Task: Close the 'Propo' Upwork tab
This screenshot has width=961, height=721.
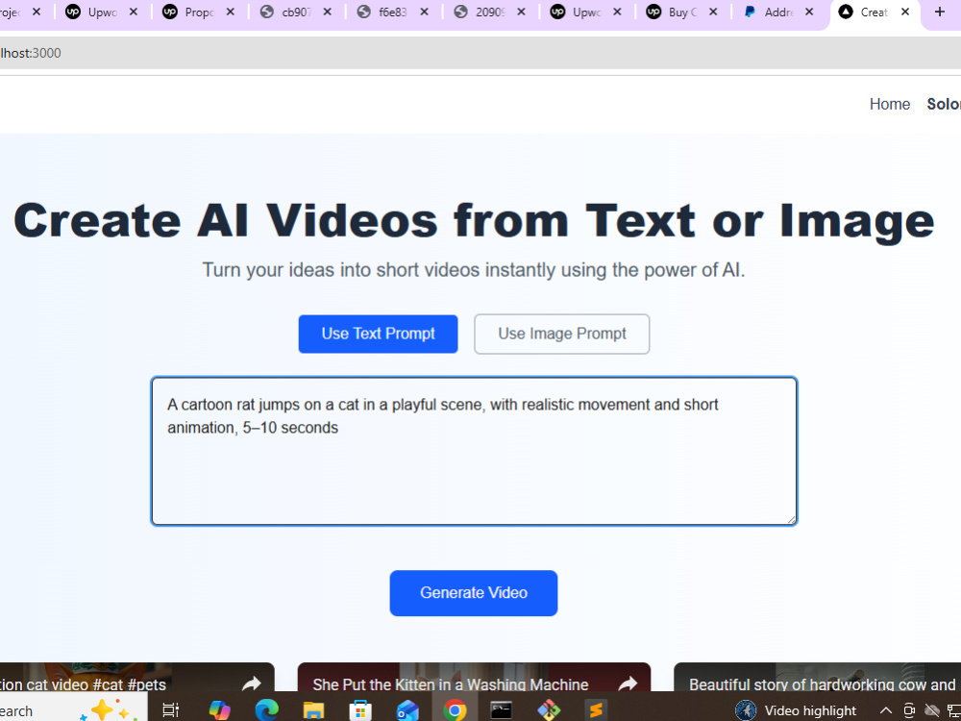Action: pos(231,12)
